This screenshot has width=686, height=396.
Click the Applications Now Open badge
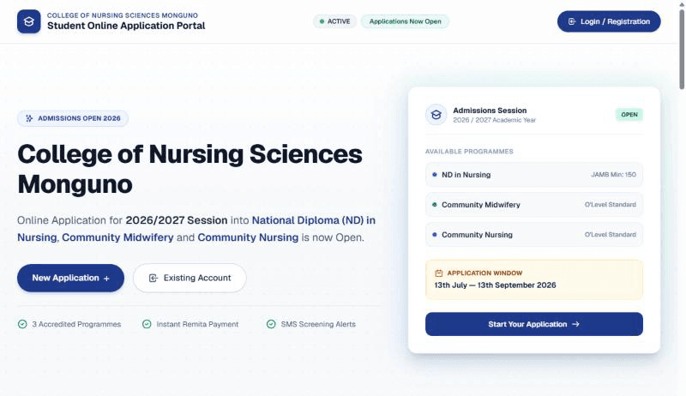click(405, 21)
